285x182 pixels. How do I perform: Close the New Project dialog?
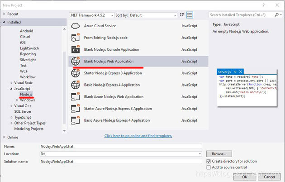277,5
